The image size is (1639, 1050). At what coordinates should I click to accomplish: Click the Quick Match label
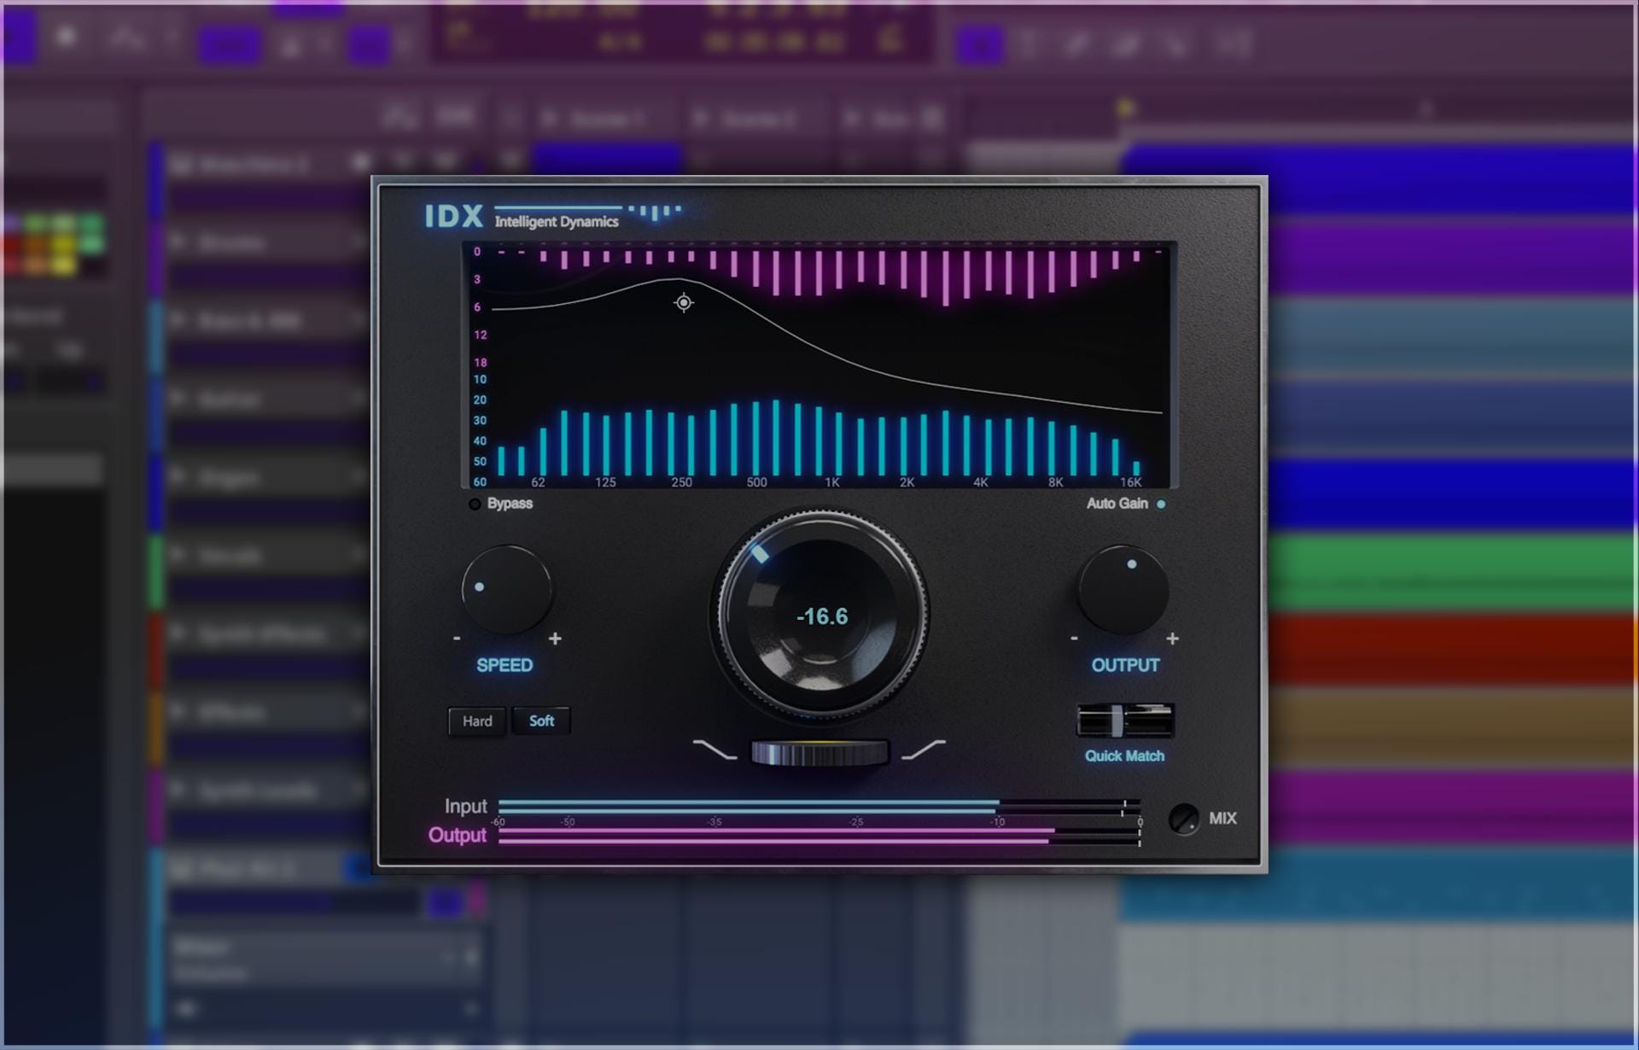[1124, 755]
